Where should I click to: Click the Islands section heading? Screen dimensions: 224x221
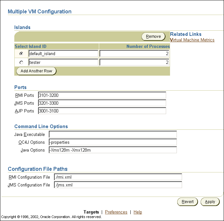[22, 27]
